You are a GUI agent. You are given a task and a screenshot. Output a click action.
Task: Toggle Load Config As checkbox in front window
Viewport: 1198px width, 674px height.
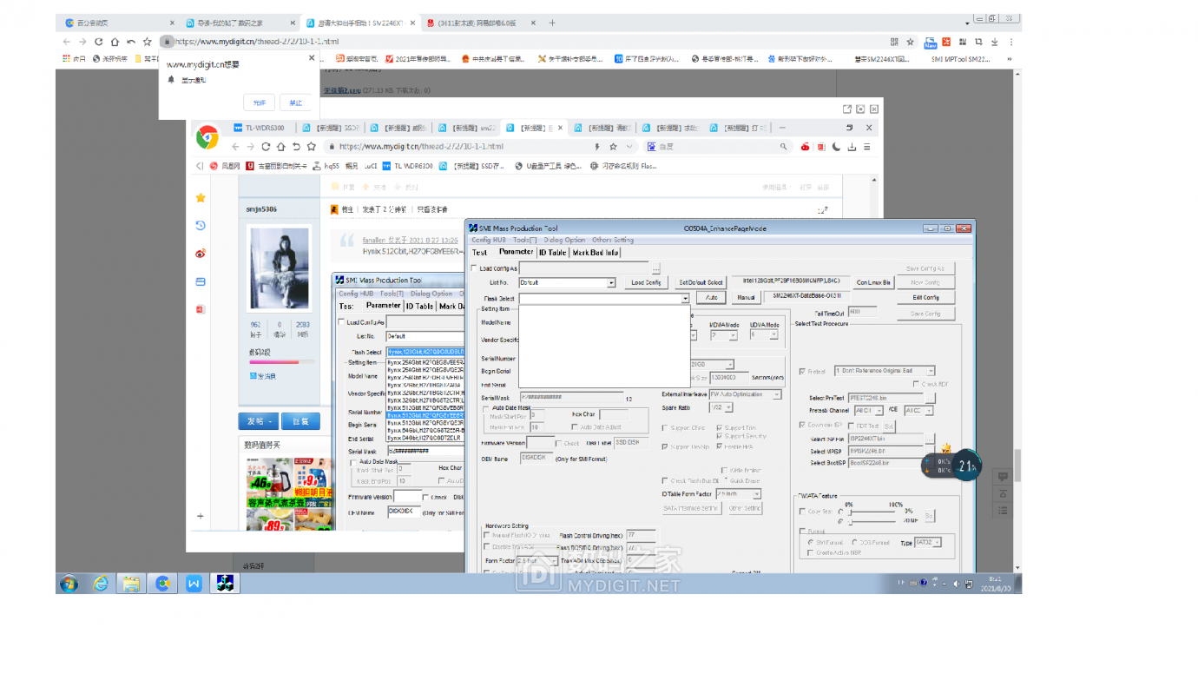474,268
